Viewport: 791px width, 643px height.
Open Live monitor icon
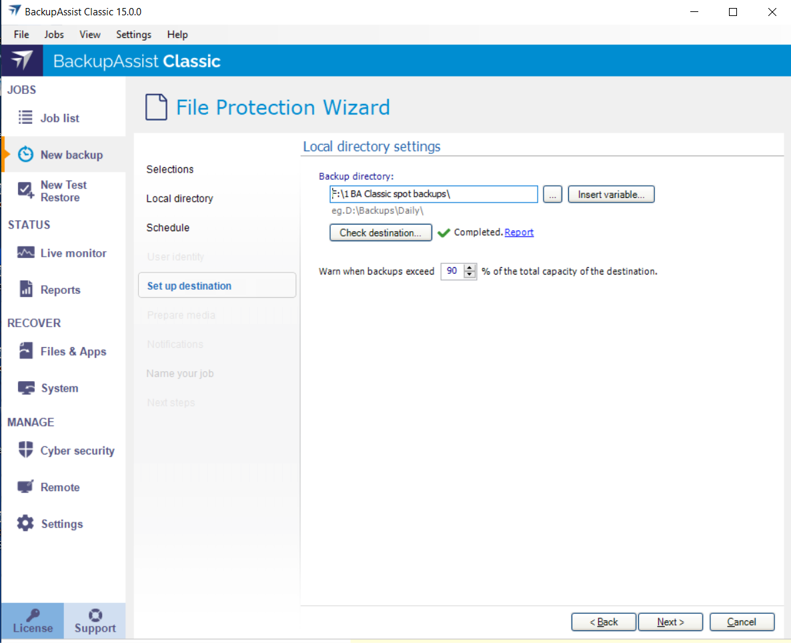25,253
